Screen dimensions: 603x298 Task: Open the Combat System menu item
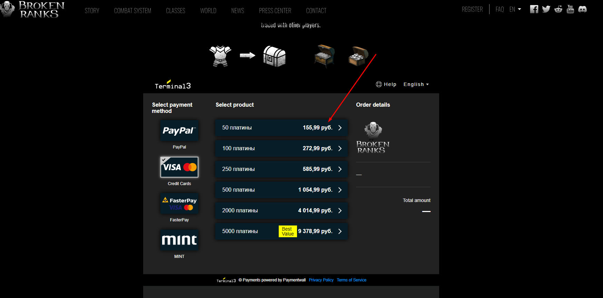[132, 11]
